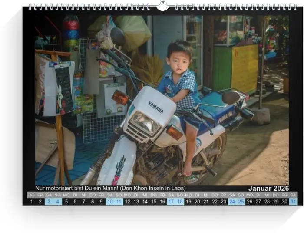Click the YAMAHA logo on the blue tank
Screen dimensions: 304x233
[x=225, y=117]
